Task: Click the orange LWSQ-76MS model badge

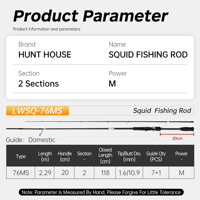Action: click(x=37, y=111)
